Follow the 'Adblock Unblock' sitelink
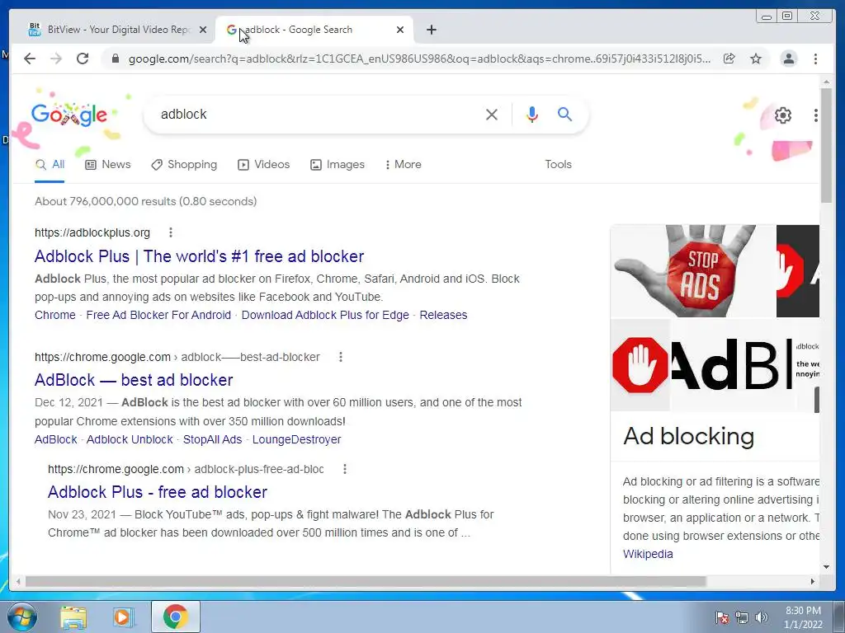The width and height of the screenshot is (845, 633). (x=130, y=439)
